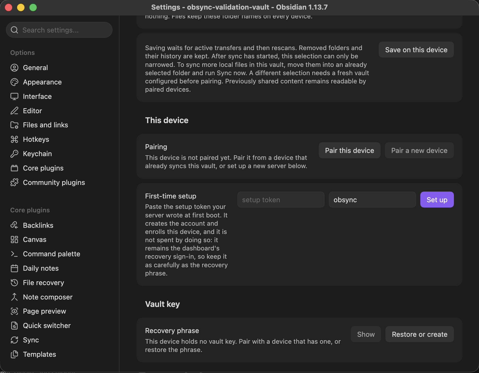Screen dimensions: 479x373
Task: Click the Editor pencil icon
Action: coord(14,111)
